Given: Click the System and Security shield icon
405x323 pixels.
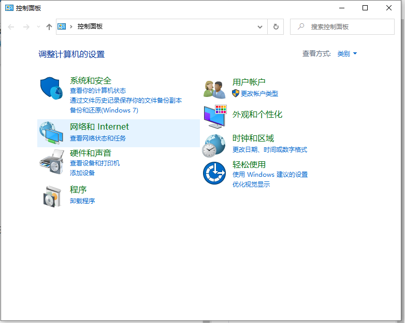Looking at the screenshot, I should 51,88.
